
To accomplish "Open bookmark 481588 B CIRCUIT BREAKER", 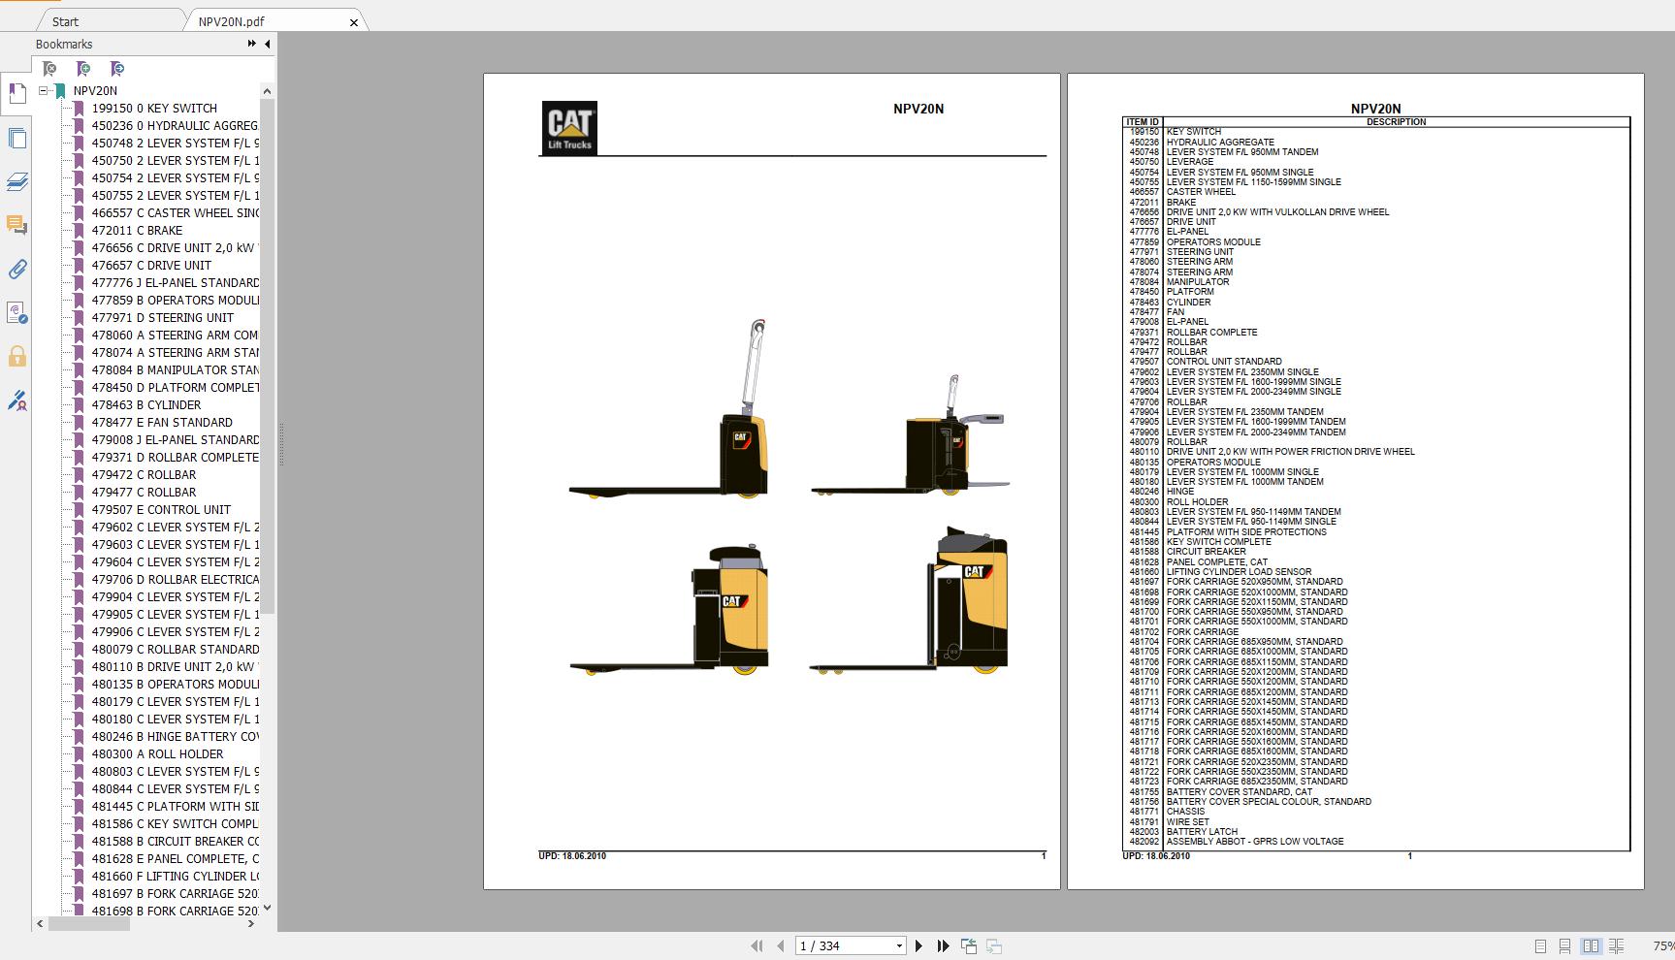I will (175, 842).
